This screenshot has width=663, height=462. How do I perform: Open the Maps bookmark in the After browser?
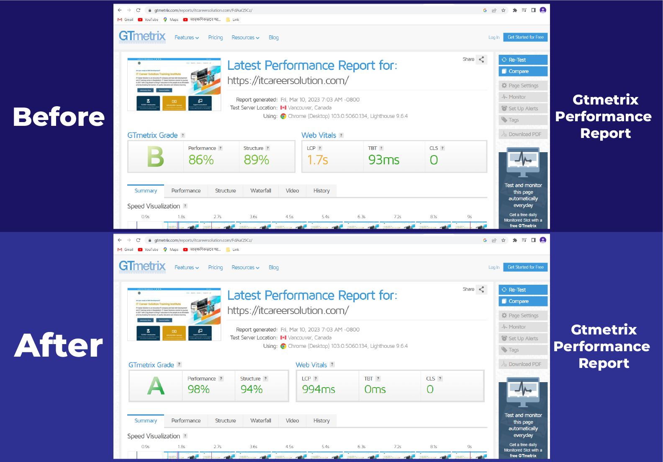[x=171, y=250]
